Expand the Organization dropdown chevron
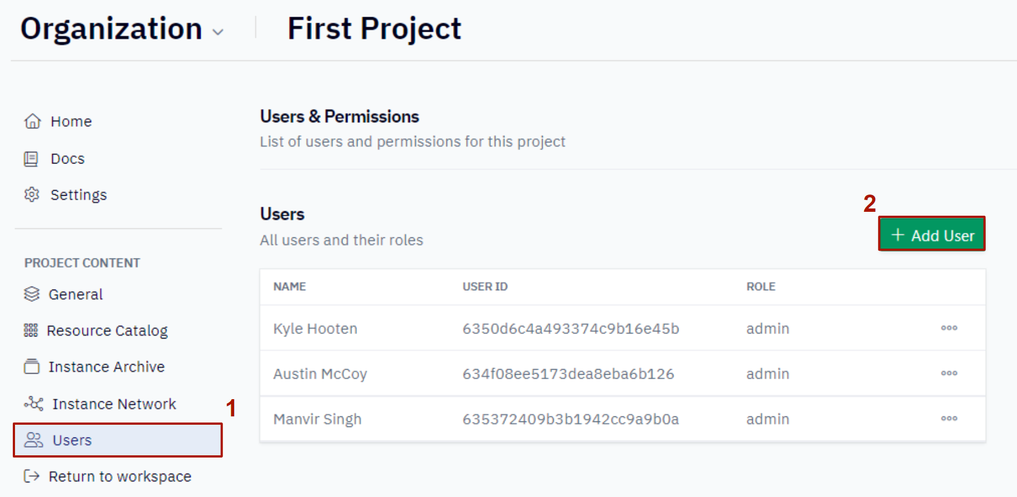The height and width of the screenshot is (497, 1017). pyautogui.click(x=219, y=32)
